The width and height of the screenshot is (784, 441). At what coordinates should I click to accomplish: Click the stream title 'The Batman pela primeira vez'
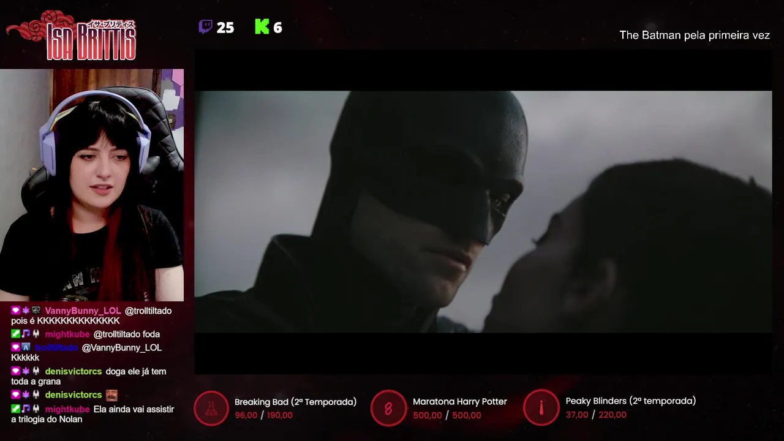coord(695,36)
